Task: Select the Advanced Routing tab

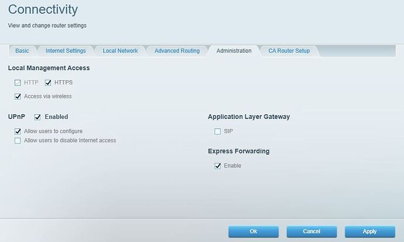Action: pyautogui.click(x=177, y=51)
